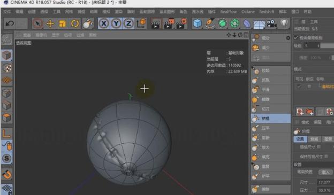Screen dimensions: 334x195
Task: Open the Pen spline tool menu
Action: [210, 23]
